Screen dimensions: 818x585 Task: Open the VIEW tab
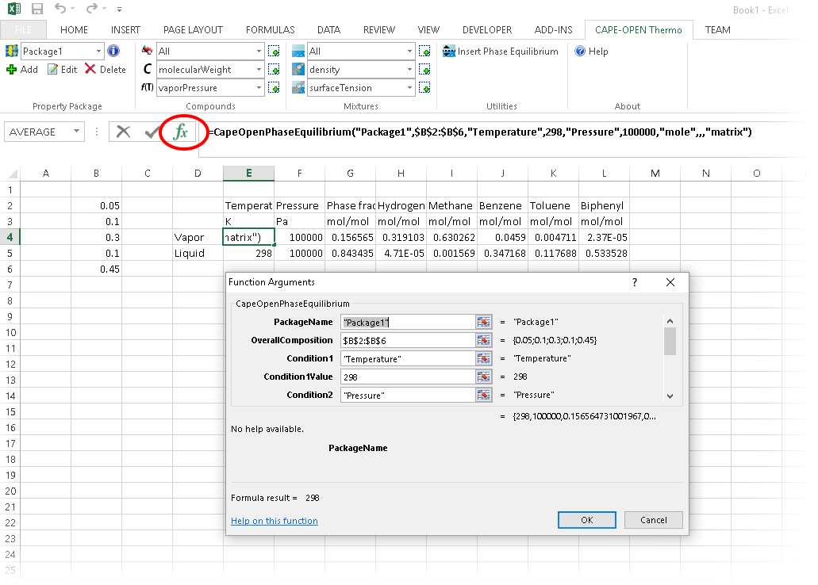[428, 29]
